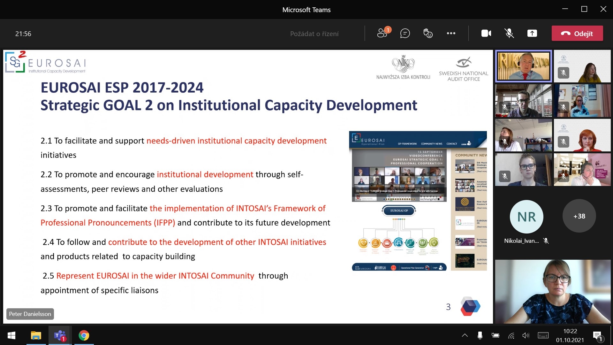
Task: Show hidden system tray icons
Action: 465,335
